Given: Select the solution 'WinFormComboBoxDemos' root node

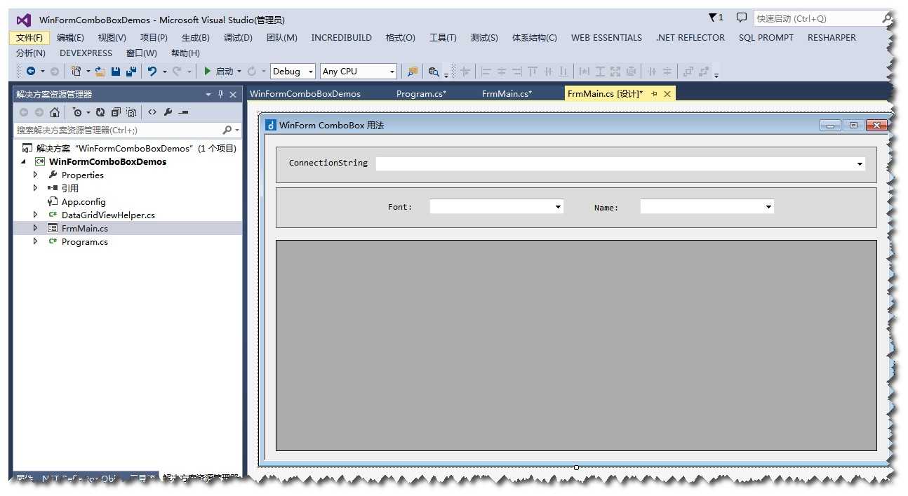Looking at the screenshot, I should pyautogui.click(x=136, y=148).
